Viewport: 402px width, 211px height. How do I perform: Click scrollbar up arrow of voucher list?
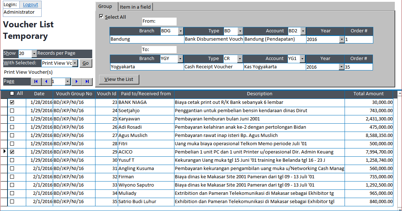click(x=399, y=94)
